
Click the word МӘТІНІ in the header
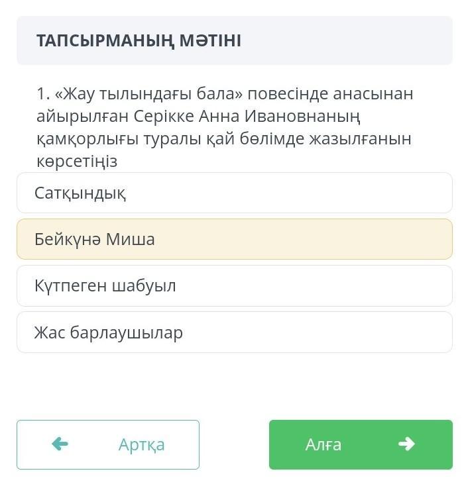tap(210, 40)
